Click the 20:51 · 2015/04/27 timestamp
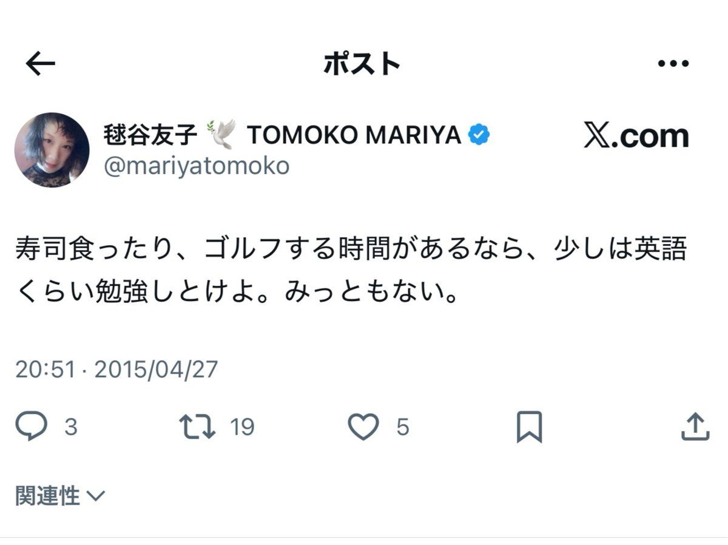The height and width of the screenshot is (545, 728). click(x=116, y=369)
